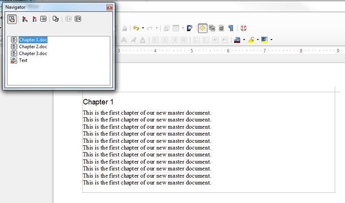Image resolution: width=345 pixels, height=203 pixels.
Task: Click the Chapter 1 heading in the document
Action: coord(98,102)
